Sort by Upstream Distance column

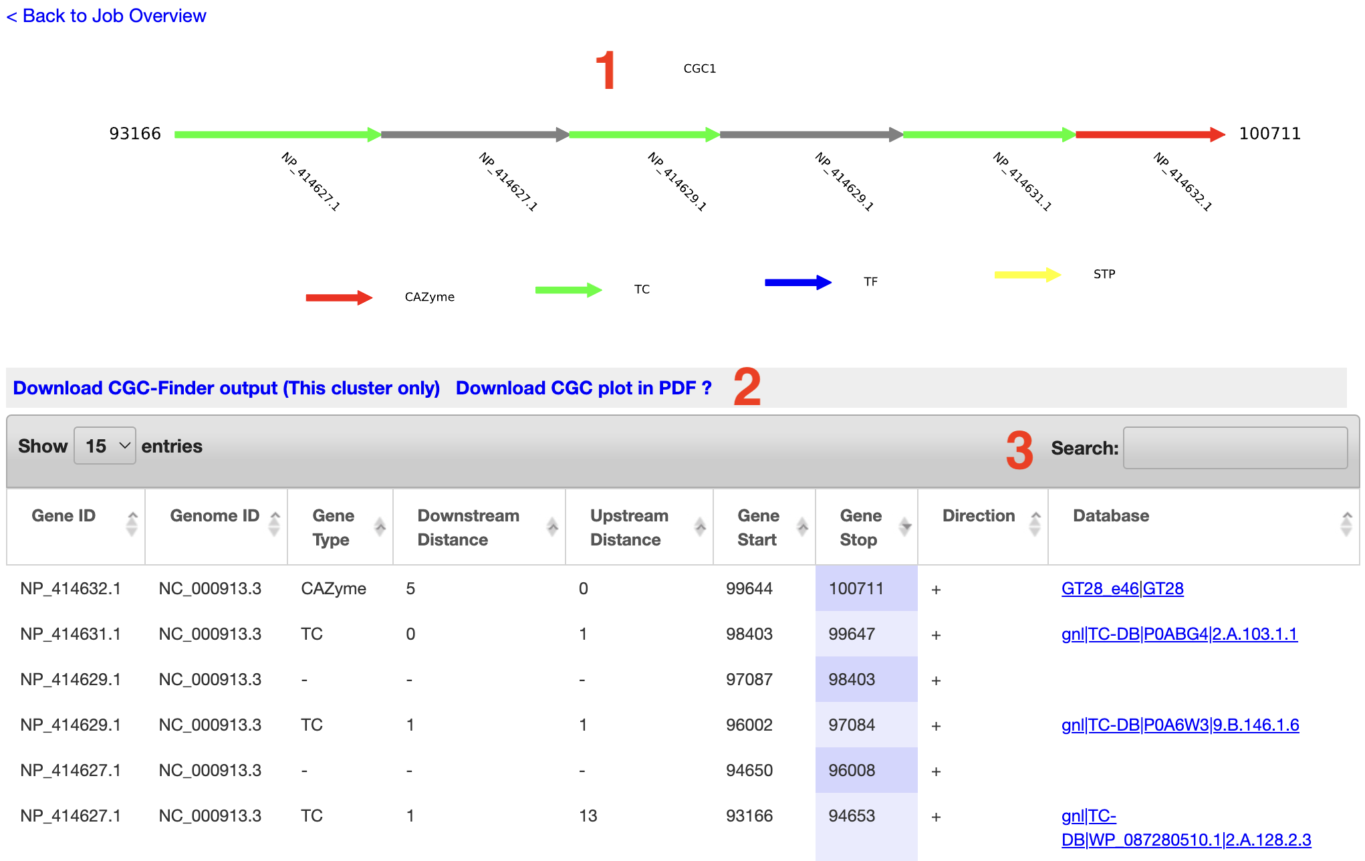point(700,527)
